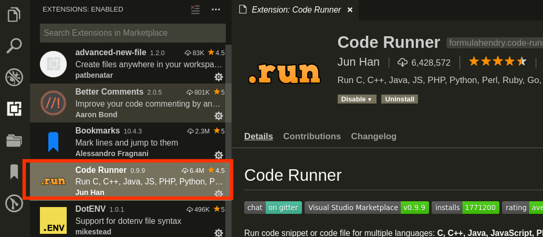Open the Project Manager folders icon
Viewport: 543px width, 237px height.
coord(14,140)
